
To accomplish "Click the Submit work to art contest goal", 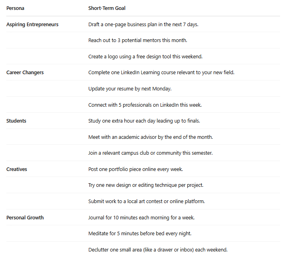I will tap(147, 202).
